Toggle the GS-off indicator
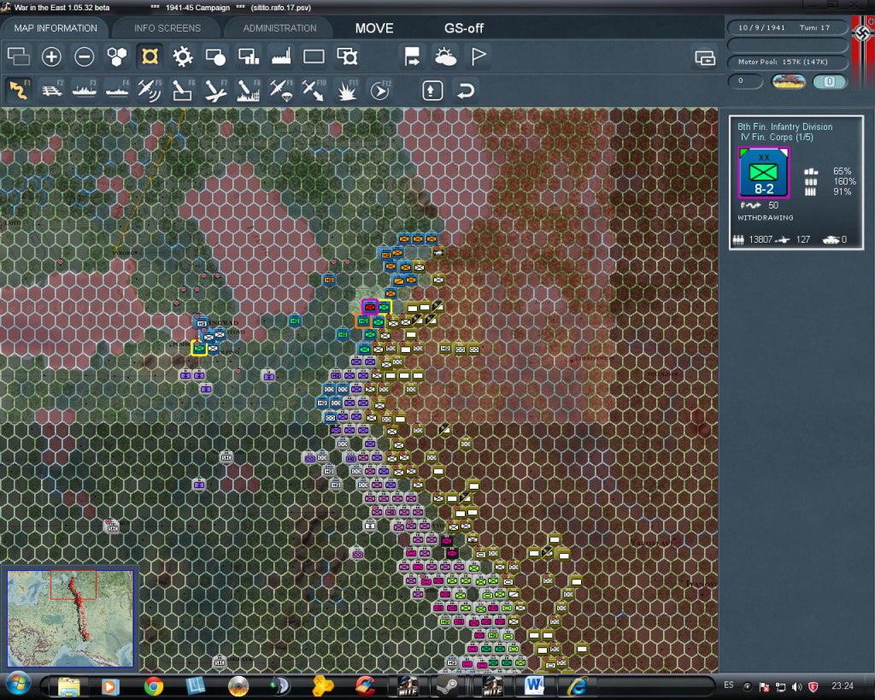 (x=464, y=28)
